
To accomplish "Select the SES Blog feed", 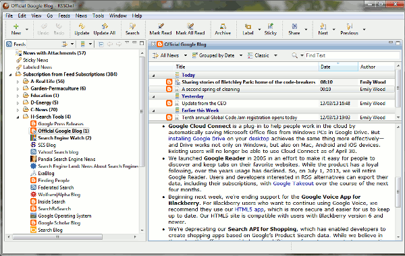I will click(47, 145).
